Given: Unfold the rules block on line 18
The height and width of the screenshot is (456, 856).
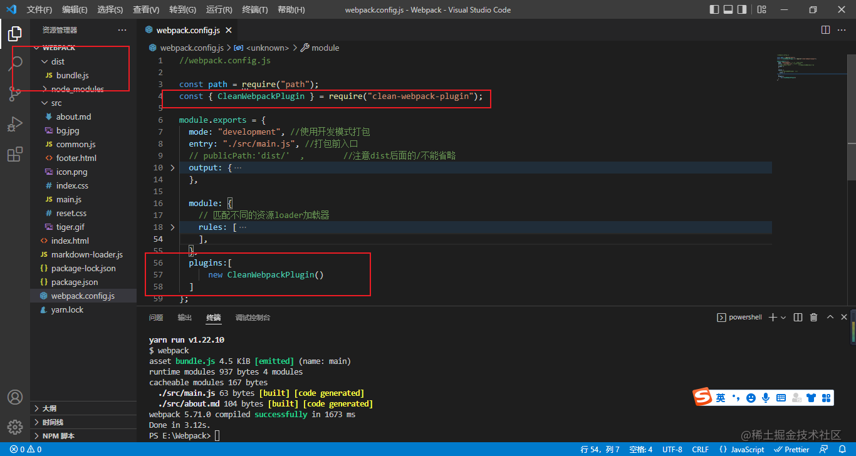Looking at the screenshot, I should (x=173, y=227).
